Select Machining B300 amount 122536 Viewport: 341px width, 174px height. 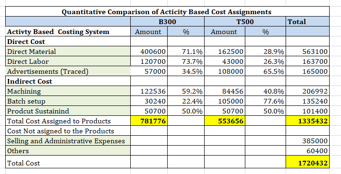pyautogui.click(x=149, y=91)
